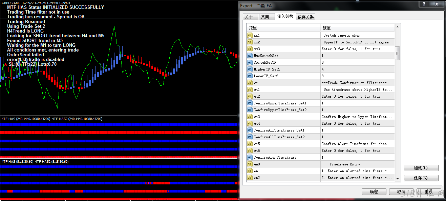Screen dimensions: 446x201
Task: Click the icon for ConfirmAllTimeFrames_Set1
Action: 250,130
